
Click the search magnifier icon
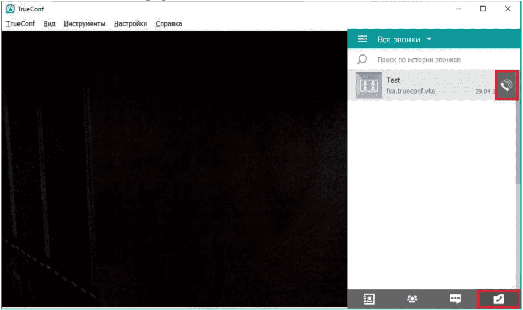tap(362, 59)
